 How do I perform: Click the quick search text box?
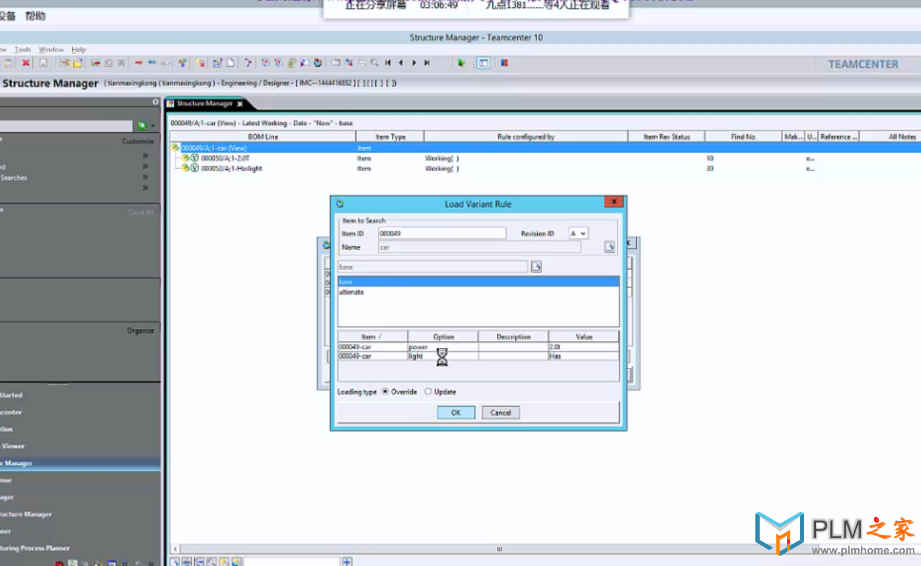66,125
